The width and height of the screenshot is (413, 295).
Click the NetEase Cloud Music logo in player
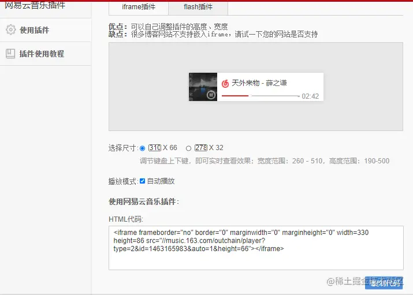(x=225, y=84)
